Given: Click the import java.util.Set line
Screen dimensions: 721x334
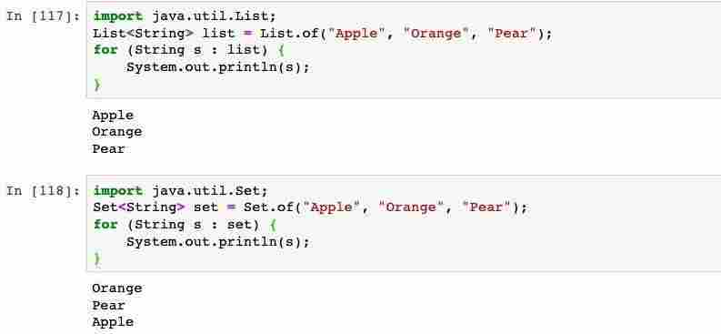Looking at the screenshot, I should click(180, 190).
